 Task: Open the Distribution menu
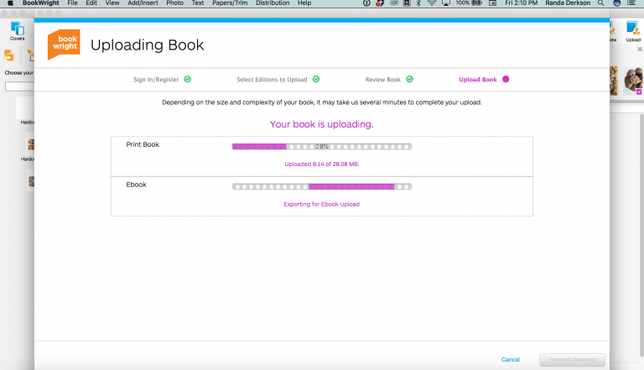pos(273,3)
